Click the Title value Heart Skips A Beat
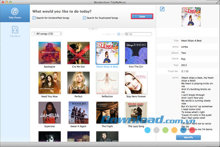 point(191,41)
